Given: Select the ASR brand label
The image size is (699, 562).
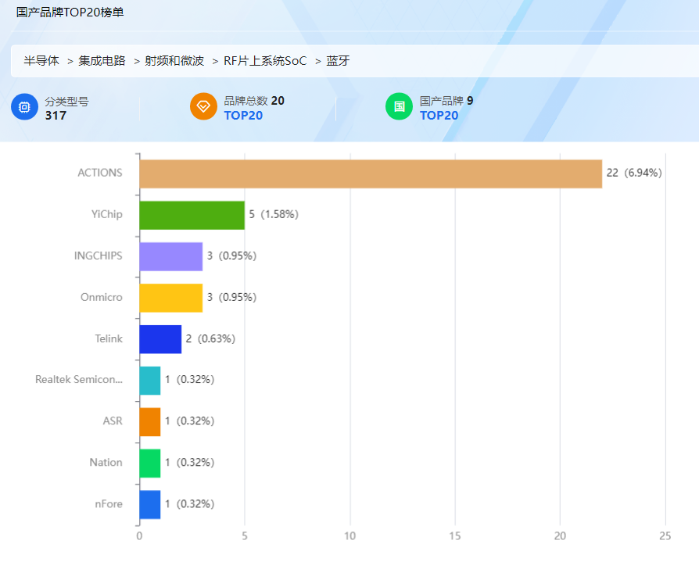Looking at the screenshot, I should pos(113,421).
